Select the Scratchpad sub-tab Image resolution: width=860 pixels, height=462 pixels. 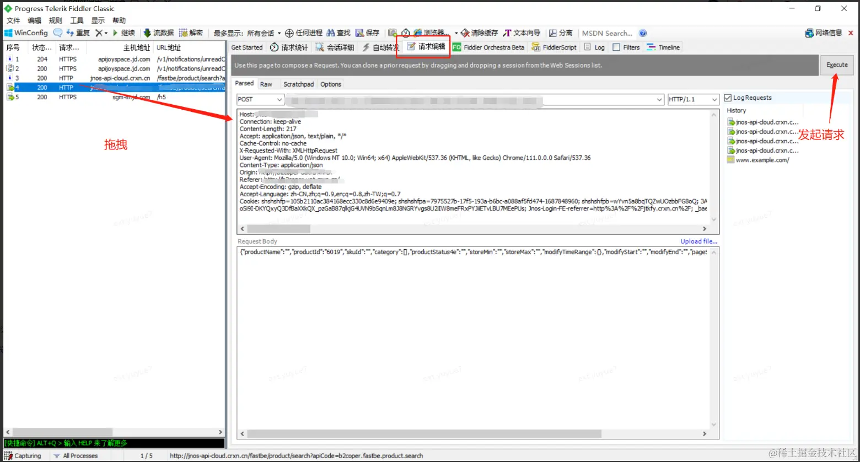298,84
